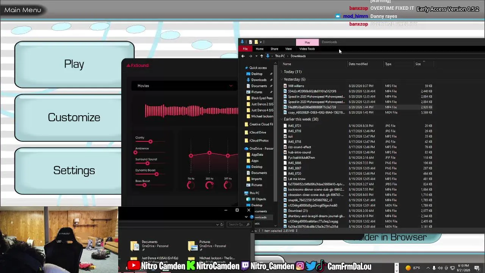
Task: Select the Quick access star in navigation pane
Action: click(247, 68)
